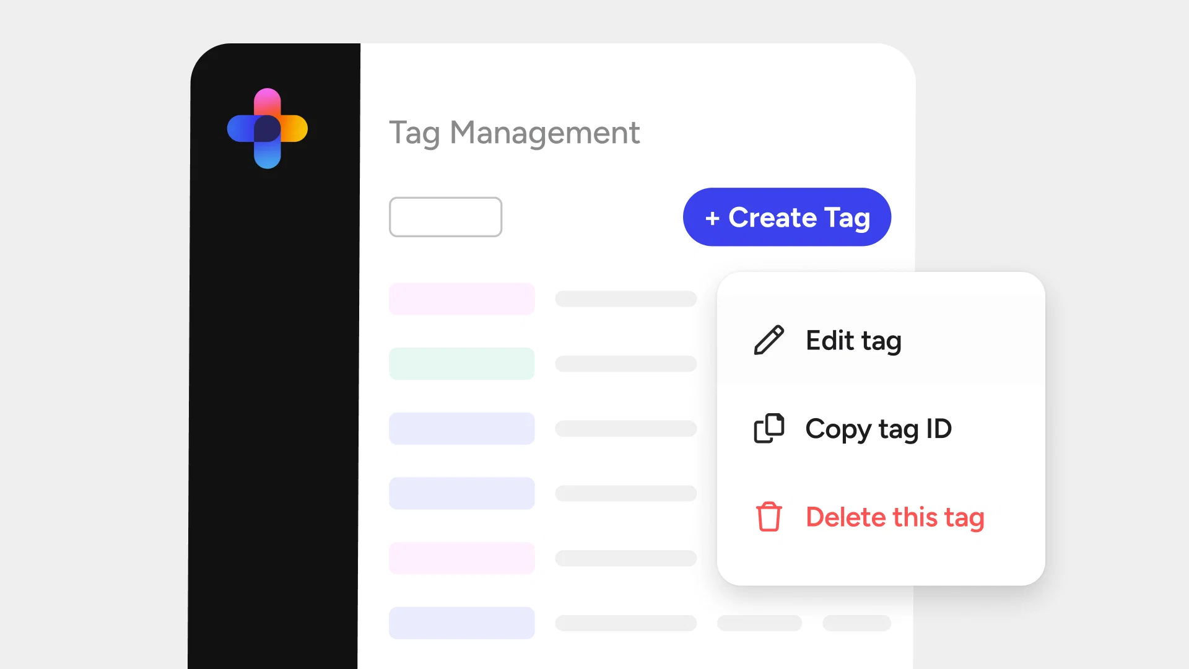Click the black sidebar below the logo
The height and width of the screenshot is (669, 1189).
click(274, 403)
